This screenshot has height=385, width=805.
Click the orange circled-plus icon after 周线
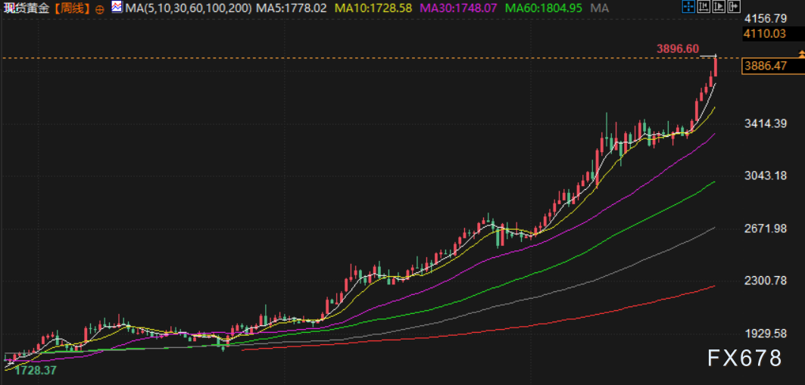(x=100, y=8)
